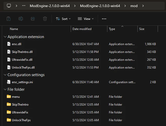Image resolution: width=166 pixels, height=126 pixels.
Task: Click the Application extension group title
Action: [x=26, y=37]
